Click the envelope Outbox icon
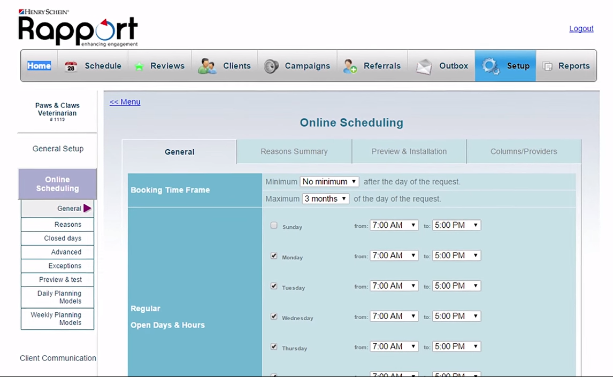Screen dimensions: 613x377 point(424,66)
